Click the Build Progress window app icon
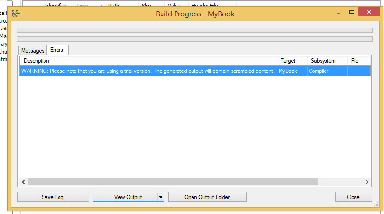 (x=15, y=14)
